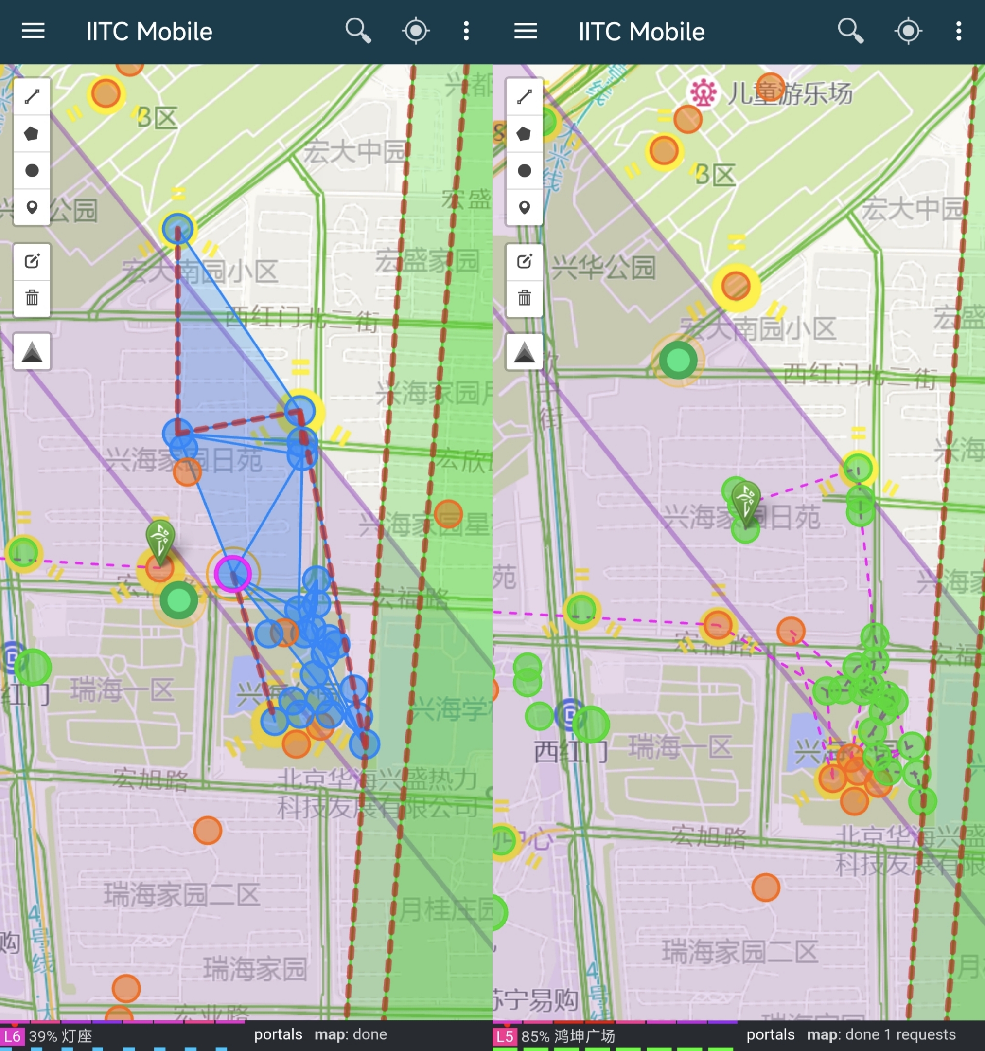Click edit layers button in left map
This screenshot has width=985, height=1051.
(32, 261)
